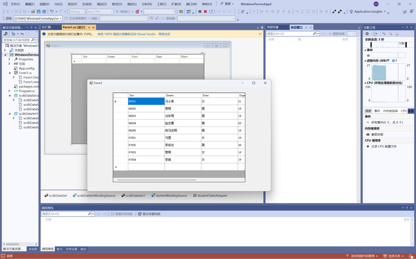The image size is (416, 259).
Task: Collapse the Form1.cs tree node
Action: coord(10,73)
